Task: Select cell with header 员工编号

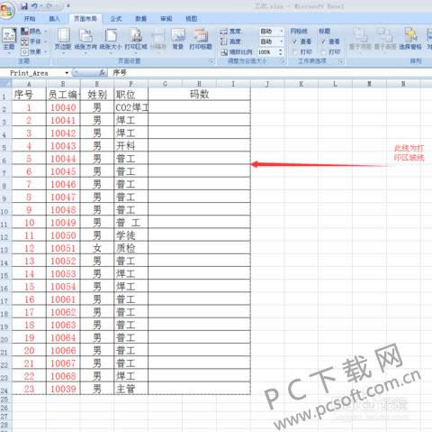Action: coord(63,95)
